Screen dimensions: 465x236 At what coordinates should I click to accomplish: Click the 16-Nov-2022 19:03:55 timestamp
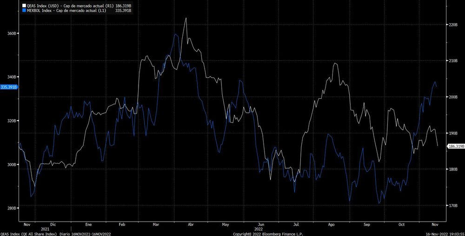[445, 233]
